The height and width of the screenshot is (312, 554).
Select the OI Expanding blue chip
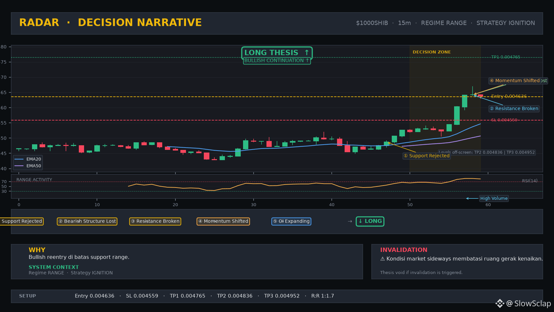tap(291, 221)
